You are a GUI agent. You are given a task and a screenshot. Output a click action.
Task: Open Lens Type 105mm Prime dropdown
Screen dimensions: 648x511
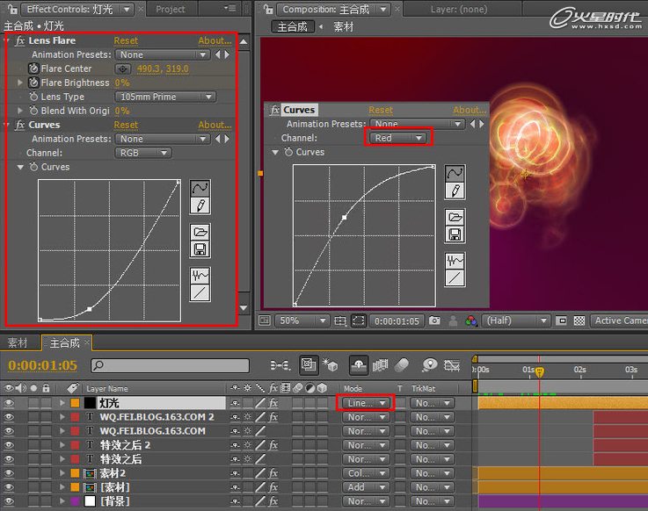(165, 97)
